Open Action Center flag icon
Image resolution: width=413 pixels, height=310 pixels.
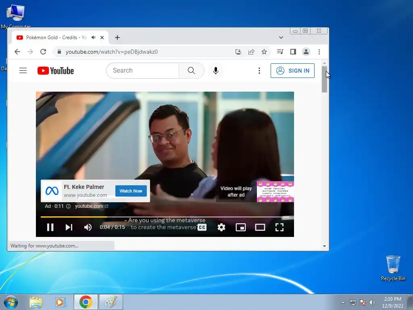(363, 302)
